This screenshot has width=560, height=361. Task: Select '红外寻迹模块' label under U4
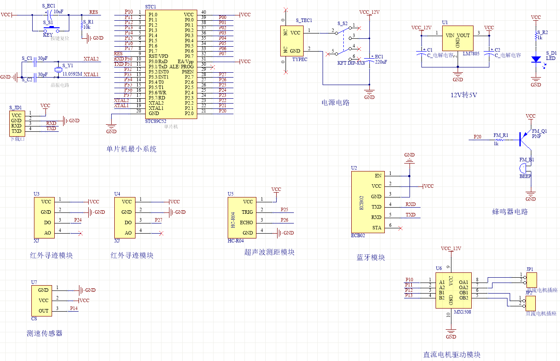(132, 255)
